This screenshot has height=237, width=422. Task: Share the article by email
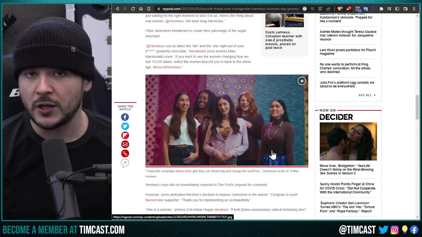pos(125,144)
